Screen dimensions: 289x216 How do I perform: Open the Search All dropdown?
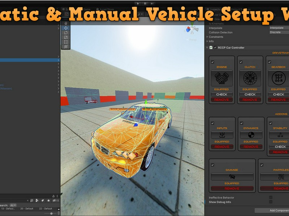(13, 205)
